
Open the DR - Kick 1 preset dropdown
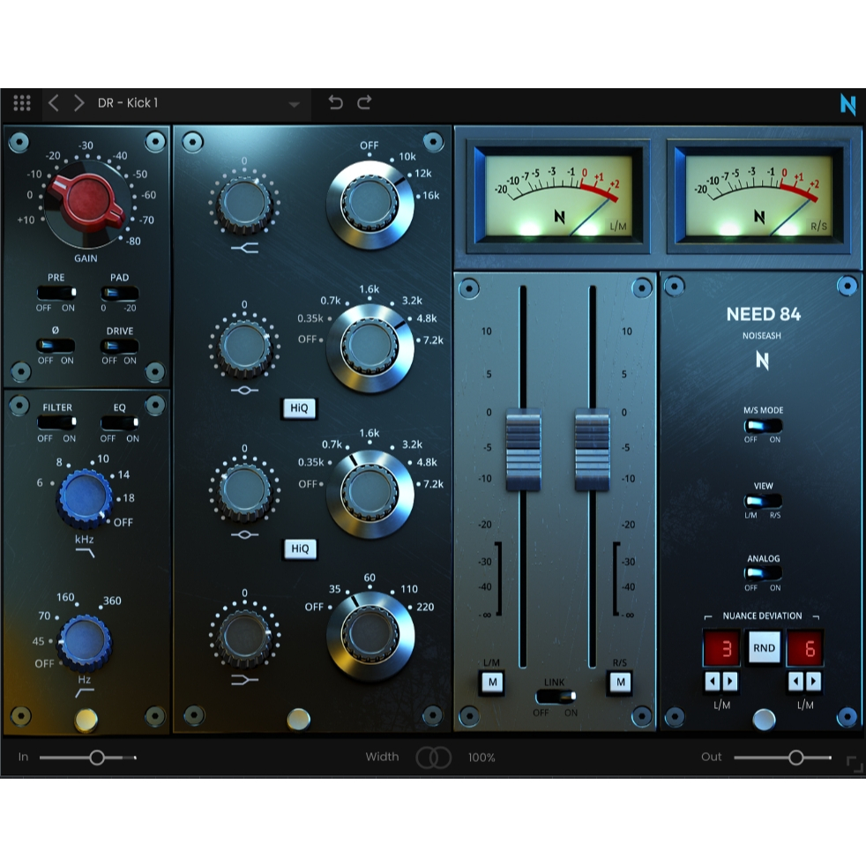click(x=294, y=105)
